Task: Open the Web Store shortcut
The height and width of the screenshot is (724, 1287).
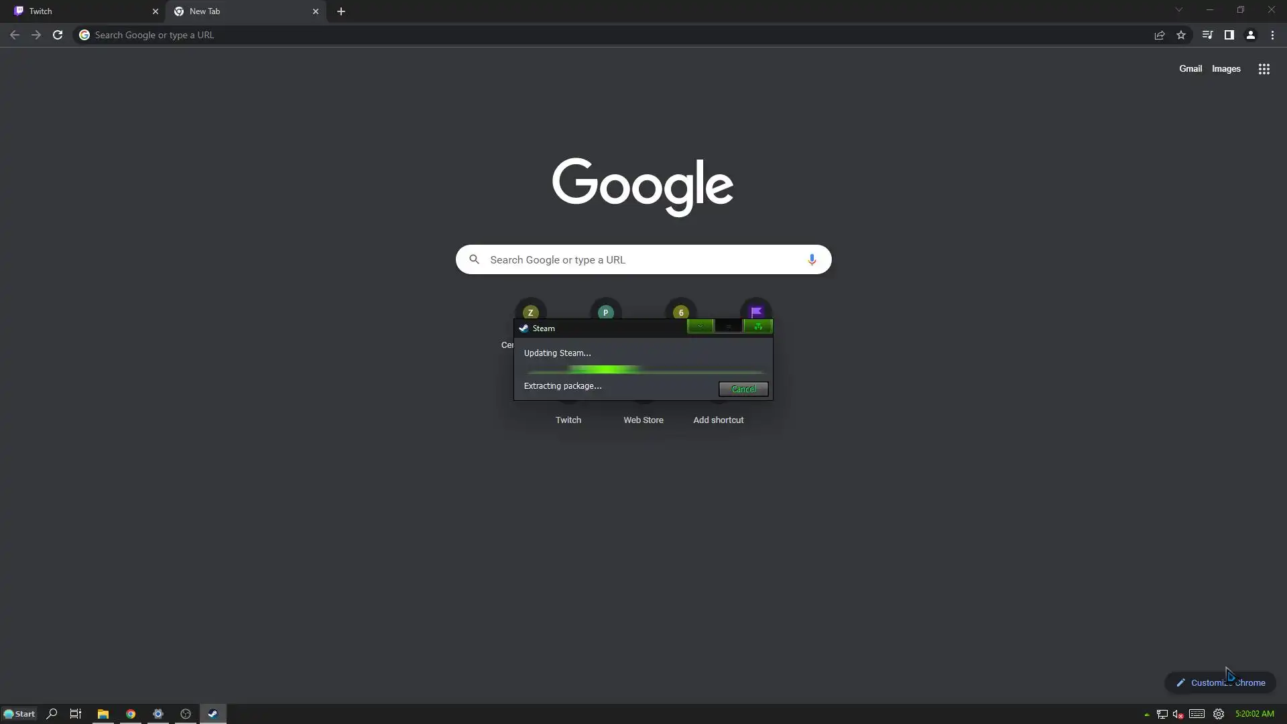Action: point(643,420)
